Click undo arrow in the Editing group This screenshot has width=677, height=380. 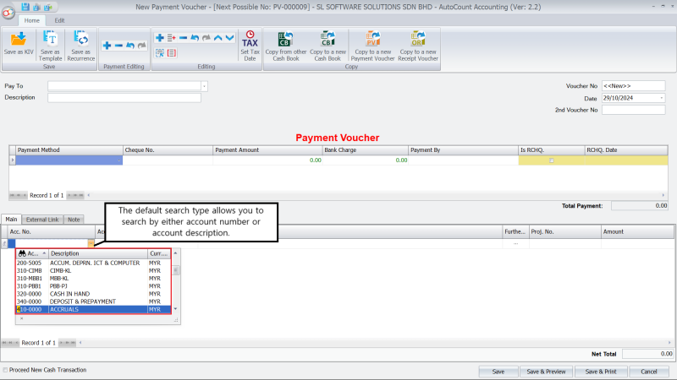pyautogui.click(x=195, y=38)
